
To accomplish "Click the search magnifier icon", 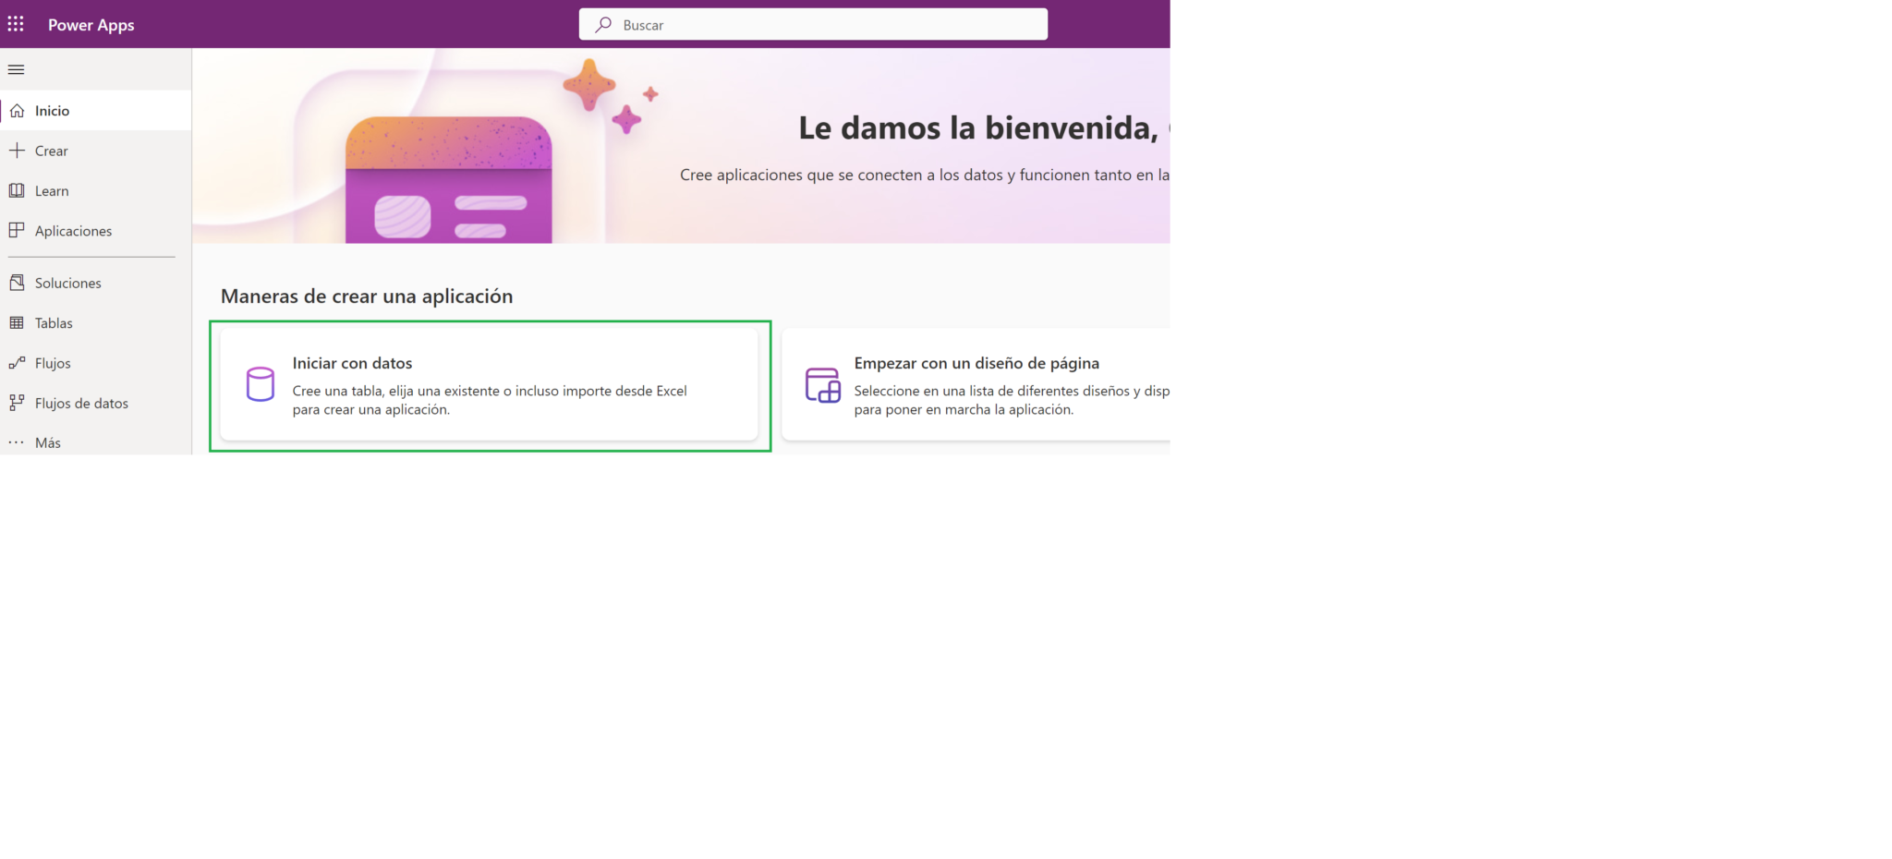I will tap(603, 25).
